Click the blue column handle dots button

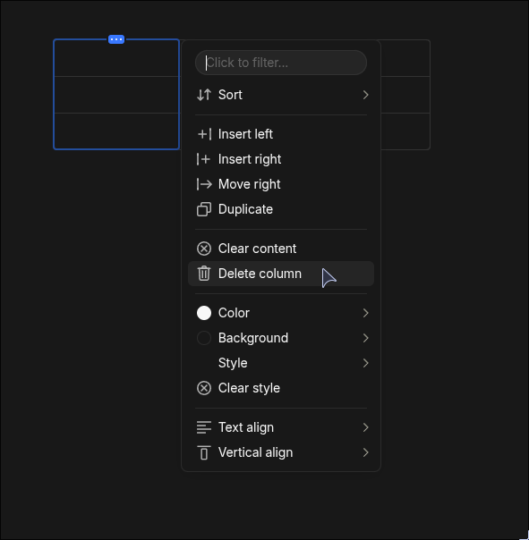(116, 39)
